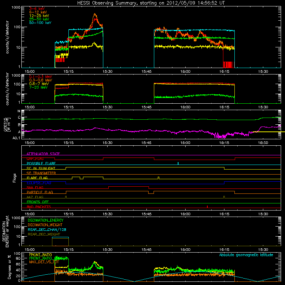285x285 pixels.
Task: Click the raised SAA_FLAG segment
Action: click(129, 186)
